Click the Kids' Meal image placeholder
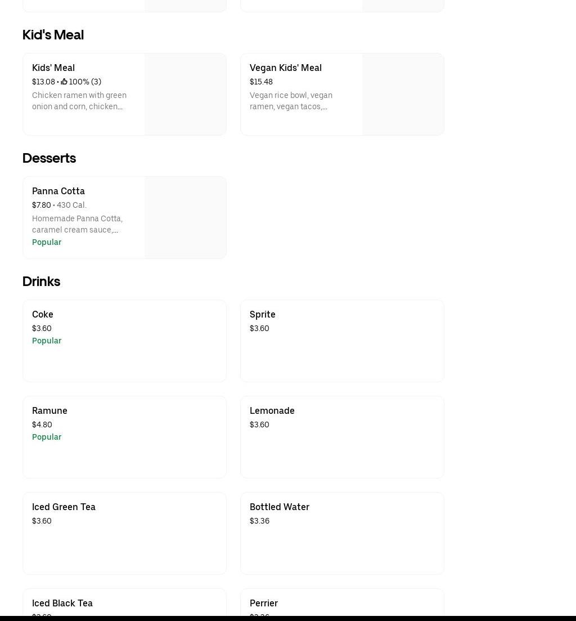 tap(185, 94)
